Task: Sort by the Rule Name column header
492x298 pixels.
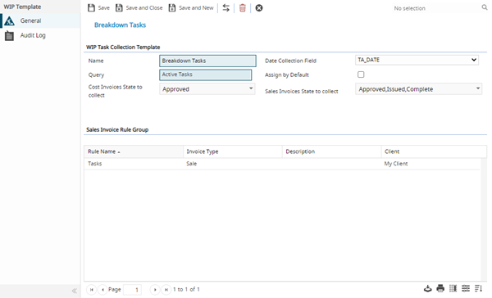Action: click(x=102, y=151)
